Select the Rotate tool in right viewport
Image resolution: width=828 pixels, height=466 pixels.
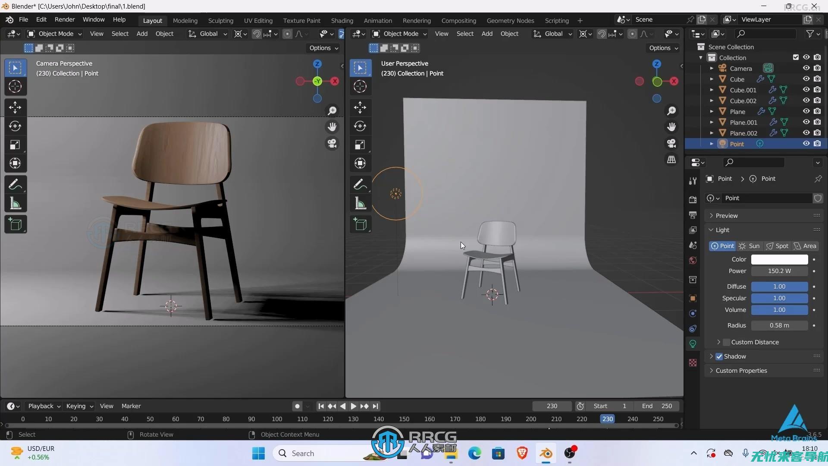[x=360, y=126]
